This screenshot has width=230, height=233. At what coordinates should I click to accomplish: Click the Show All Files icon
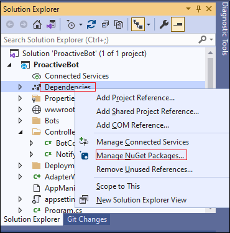click(x=119, y=24)
